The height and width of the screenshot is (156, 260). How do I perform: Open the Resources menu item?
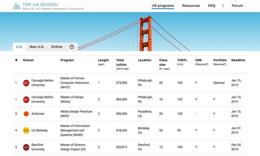[191, 6]
